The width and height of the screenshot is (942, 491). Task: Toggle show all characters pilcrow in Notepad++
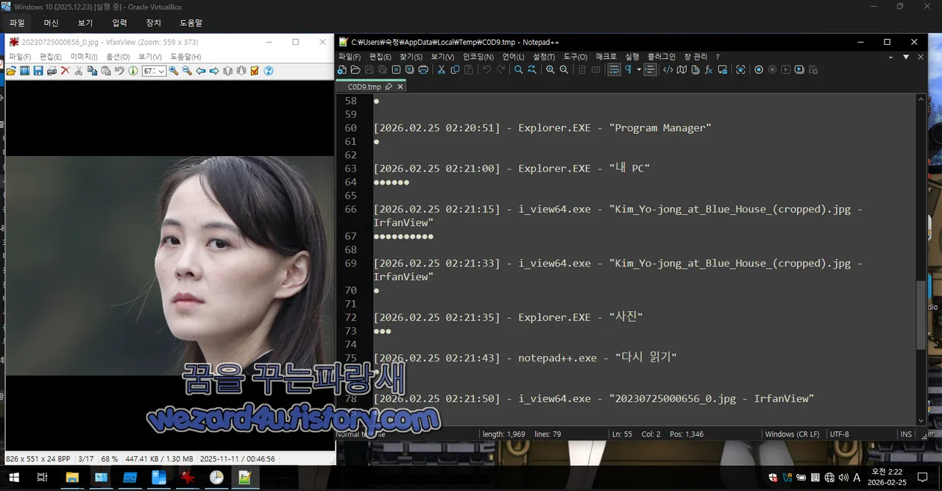[x=628, y=70]
